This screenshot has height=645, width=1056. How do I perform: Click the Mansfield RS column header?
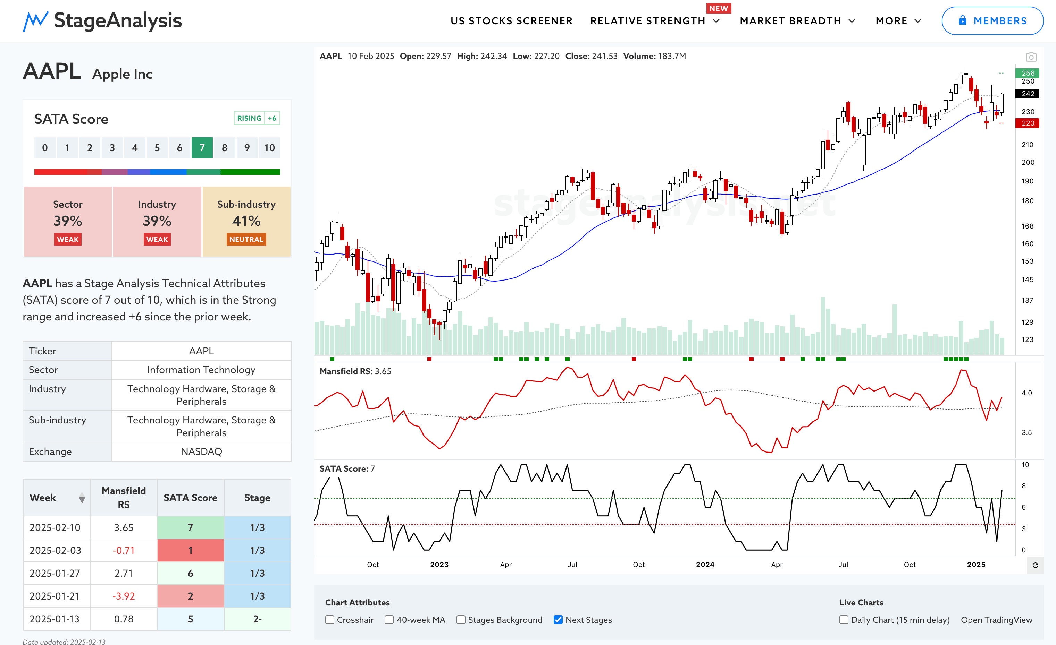click(124, 498)
